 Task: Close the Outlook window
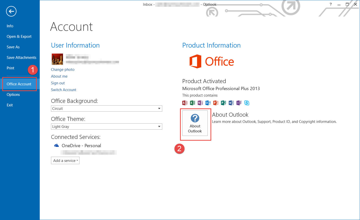(355, 4)
